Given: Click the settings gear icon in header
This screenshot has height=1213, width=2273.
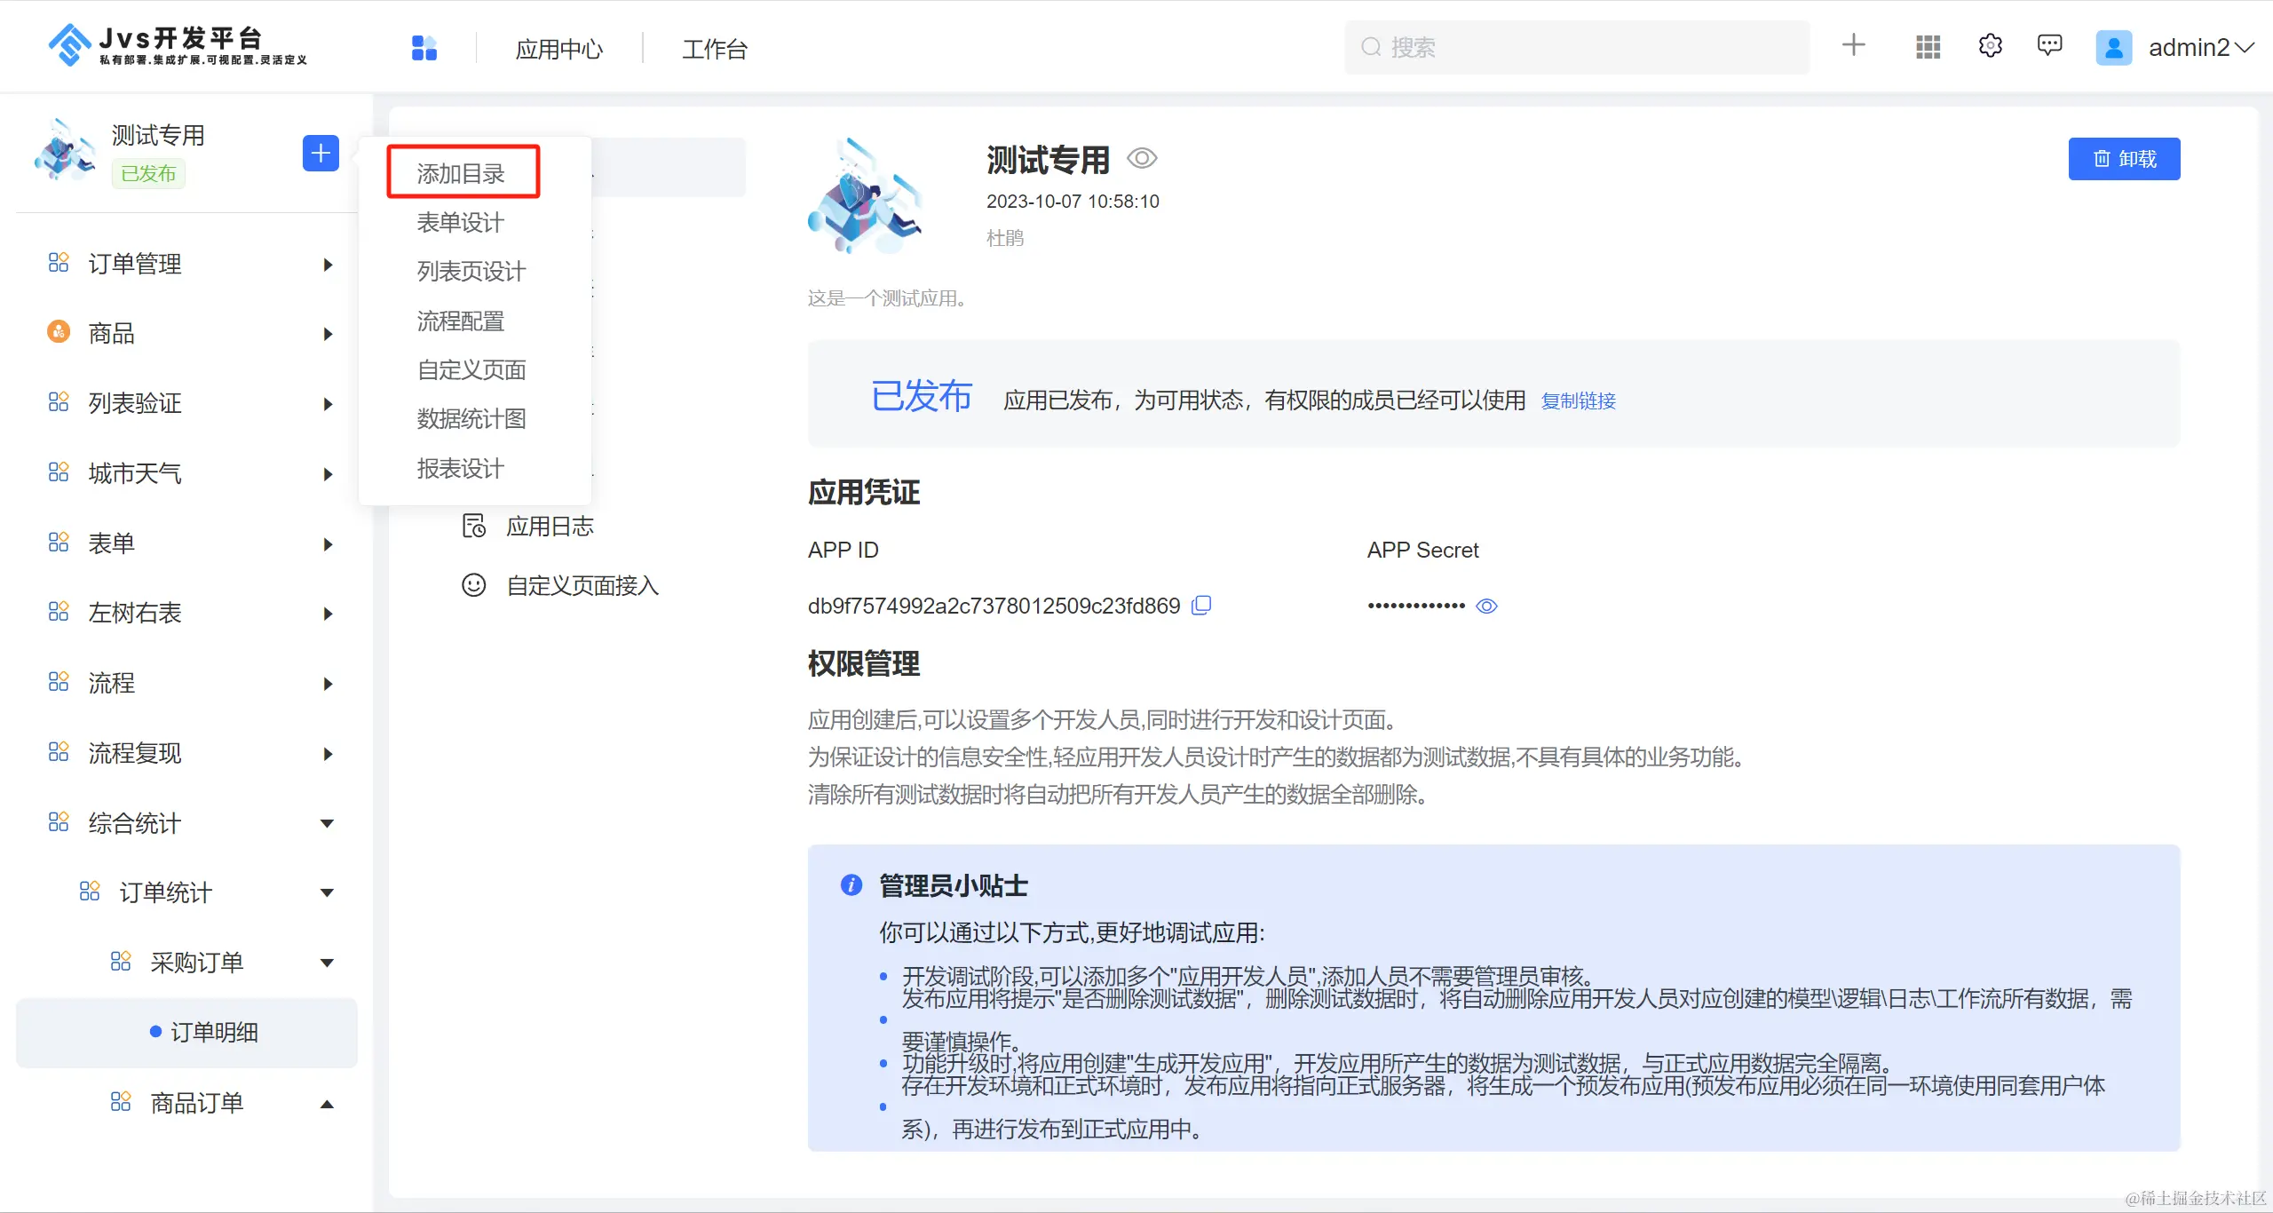Looking at the screenshot, I should 1990,46.
